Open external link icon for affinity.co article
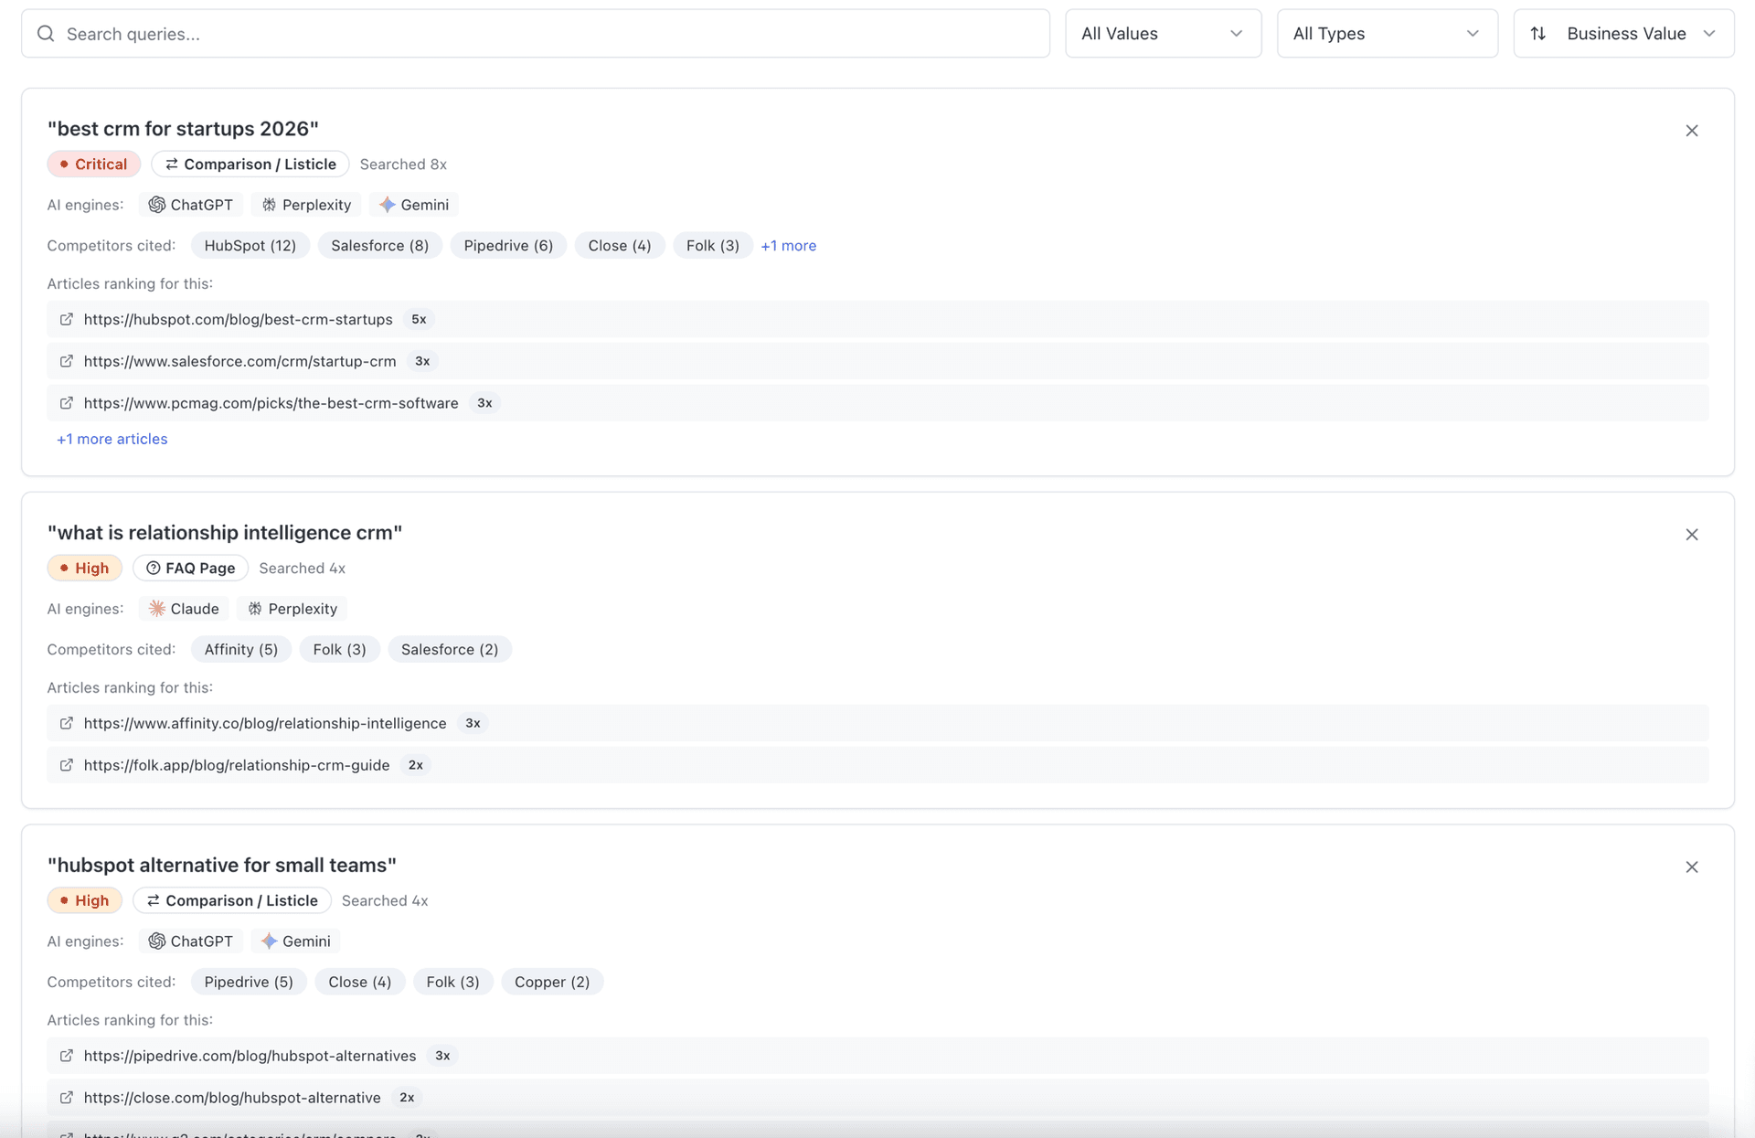Image resolution: width=1755 pixels, height=1138 pixels. click(67, 723)
